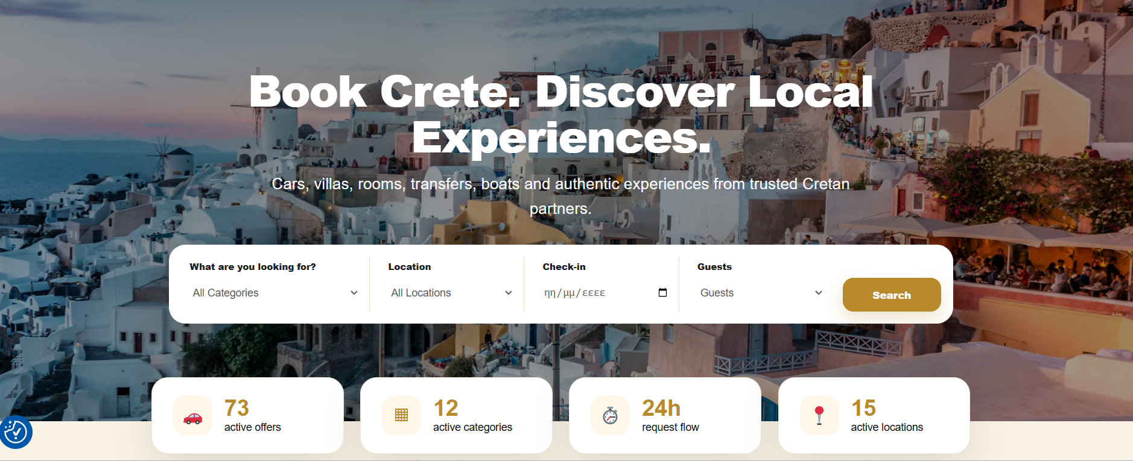The width and height of the screenshot is (1133, 461).
Task: Click the chevron arrow of All Locations
Action: coord(509,293)
